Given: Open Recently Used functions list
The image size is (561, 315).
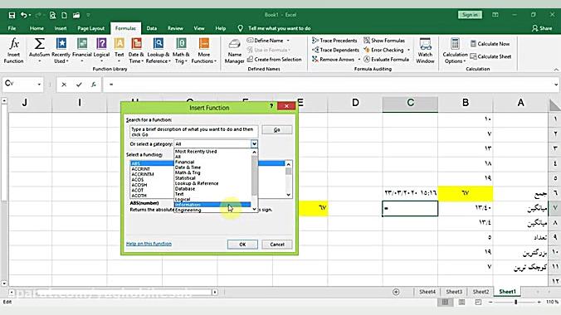Looking at the screenshot, I should pos(61,51).
